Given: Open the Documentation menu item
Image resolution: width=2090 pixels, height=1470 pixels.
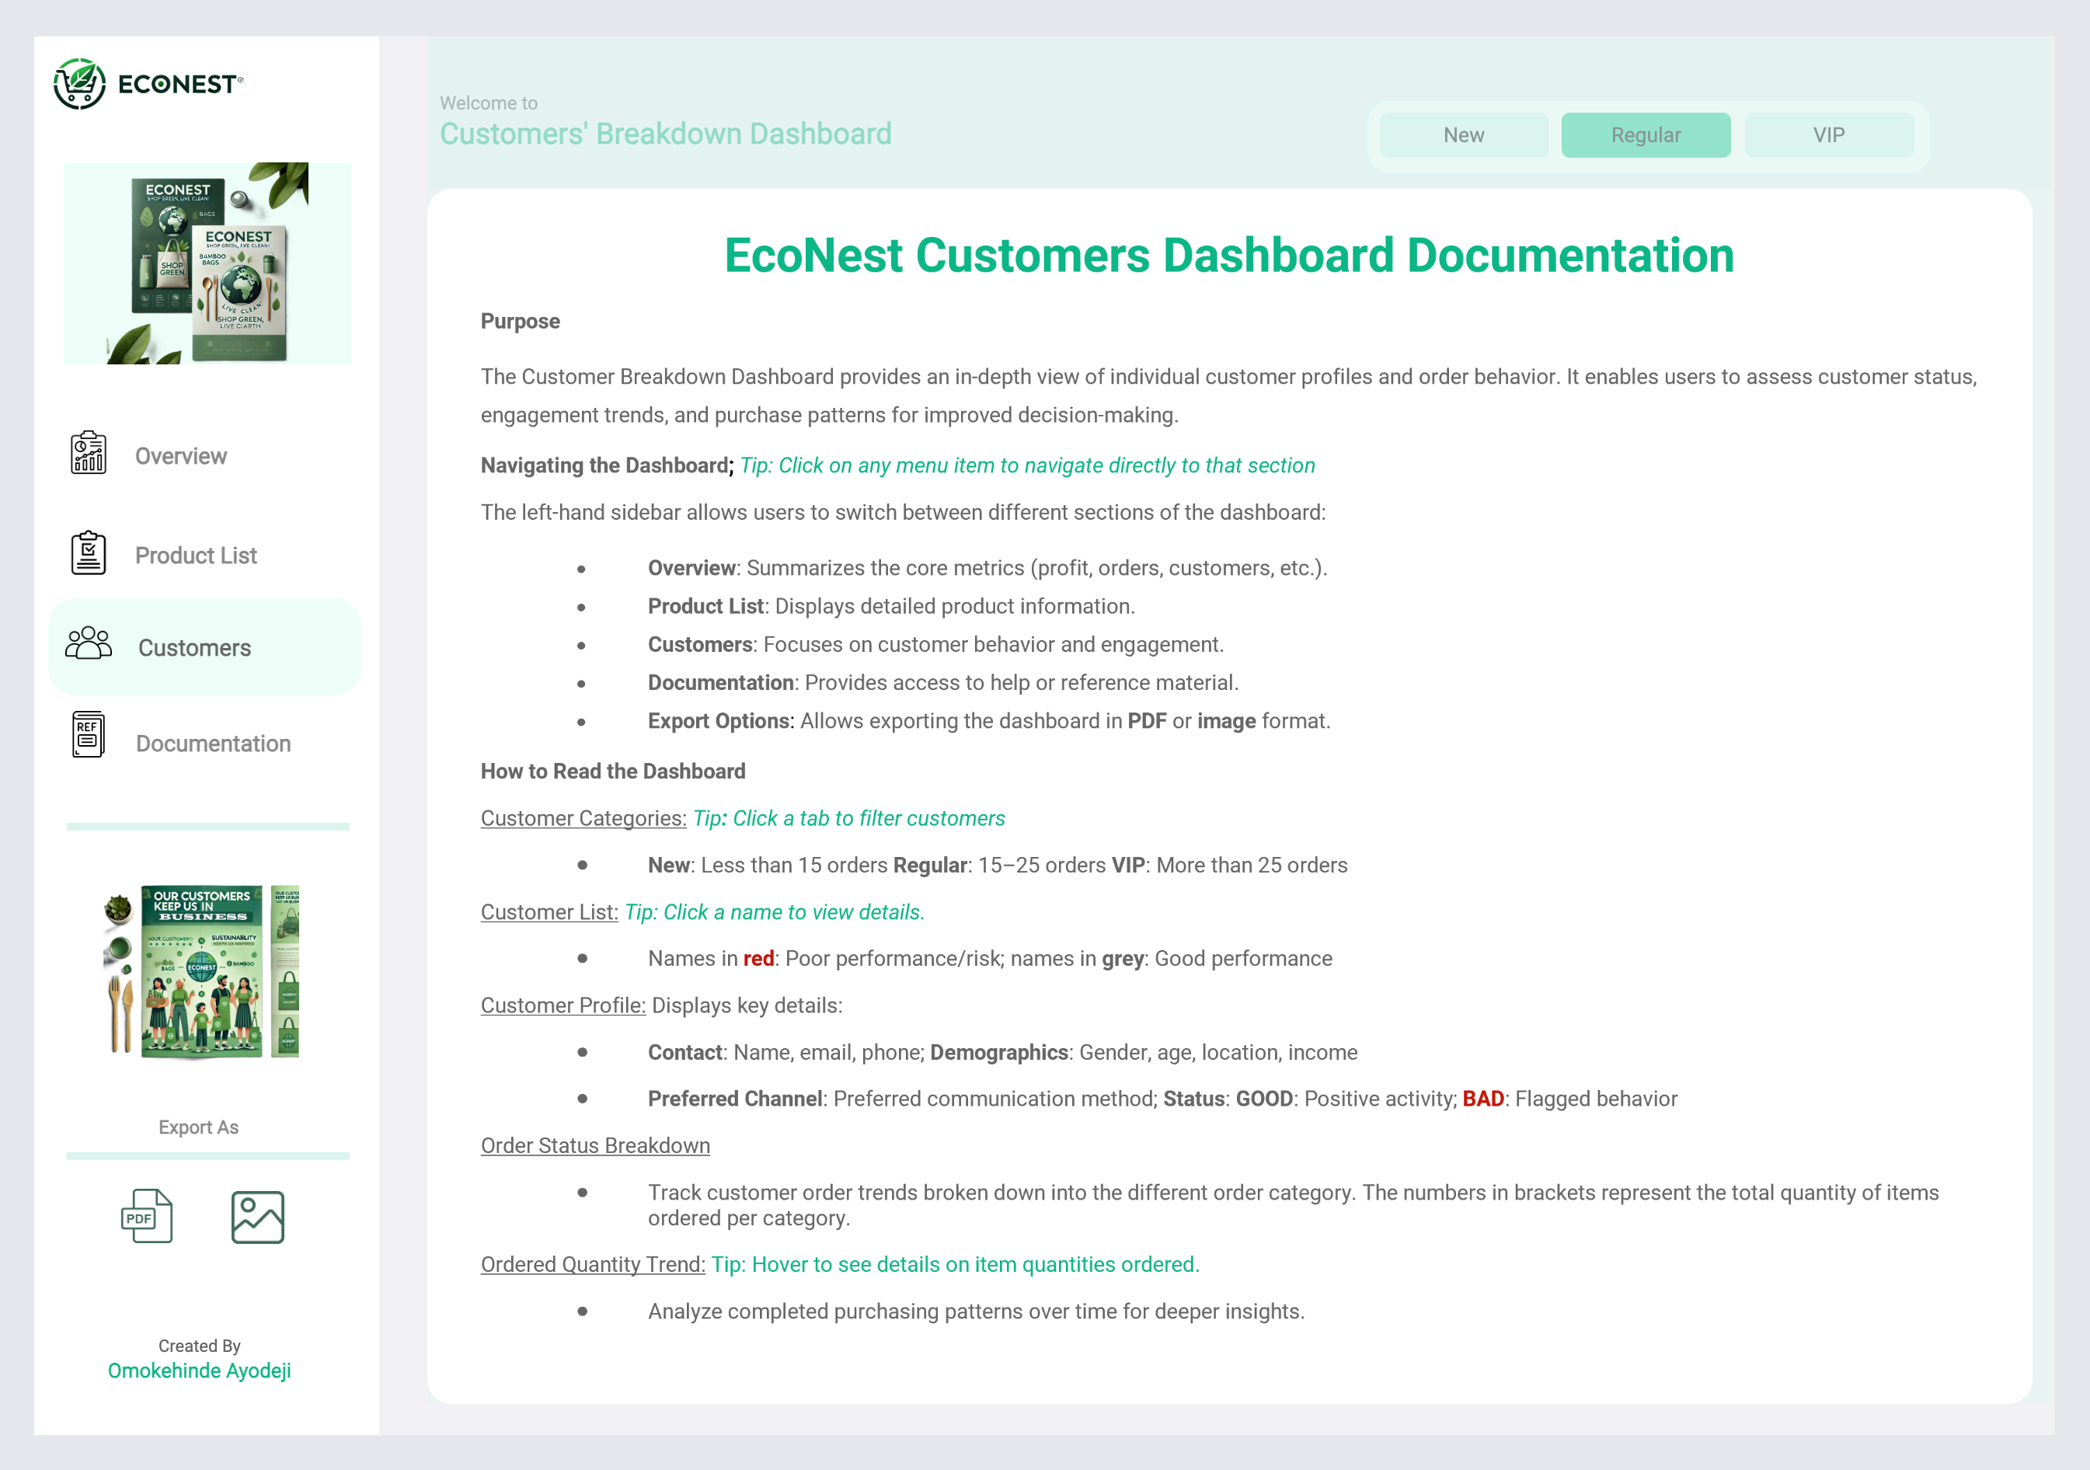Looking at the screenshot, I should coord(213,744).
